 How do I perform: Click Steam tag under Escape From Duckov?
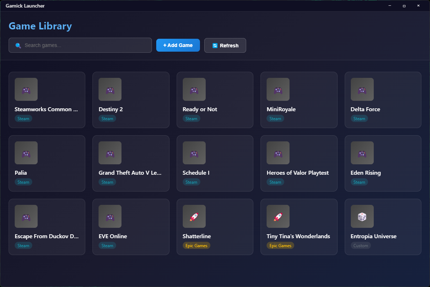pyautogui.click(x=23, y=246)
